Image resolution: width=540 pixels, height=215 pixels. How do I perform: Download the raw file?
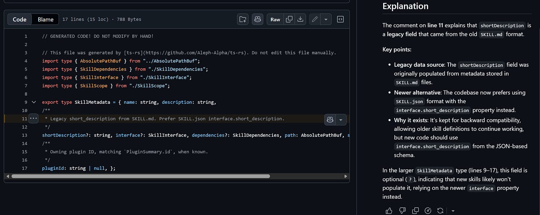click(x=300, y=19)
